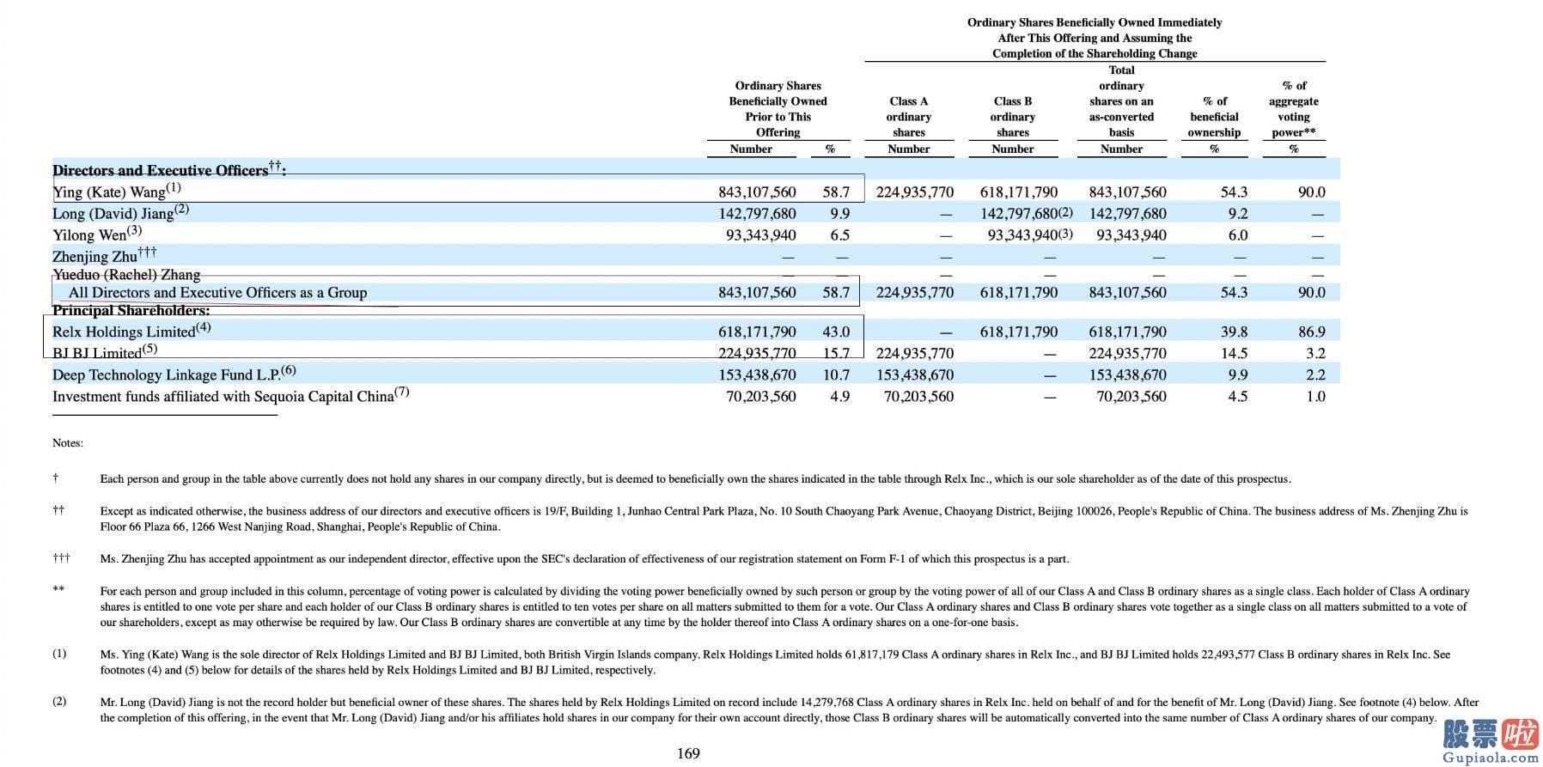Click Sequoia 4.5 ownership percent
Screen dimensions: 1543x767
[x=1237, y=397]
